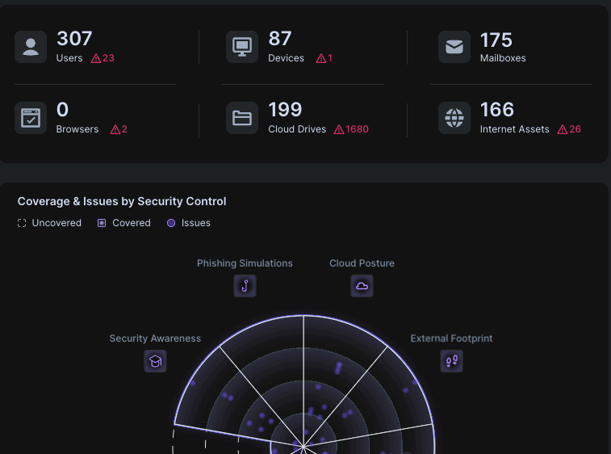This screenshot has width=611, height=454.
Task: Select the Cloud Posture cloud icon
Action: (x=362, y=286)
